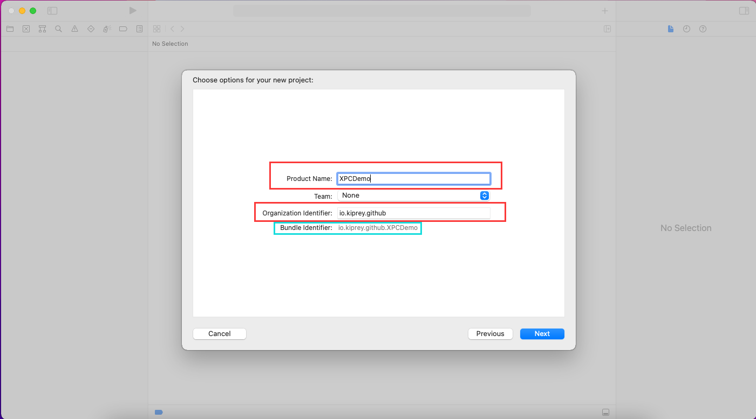
Task: Open the Report navigator
Action: click(139, 29)
